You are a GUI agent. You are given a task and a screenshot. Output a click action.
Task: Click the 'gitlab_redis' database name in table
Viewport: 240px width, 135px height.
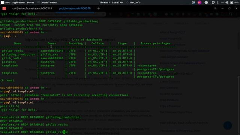12,51
